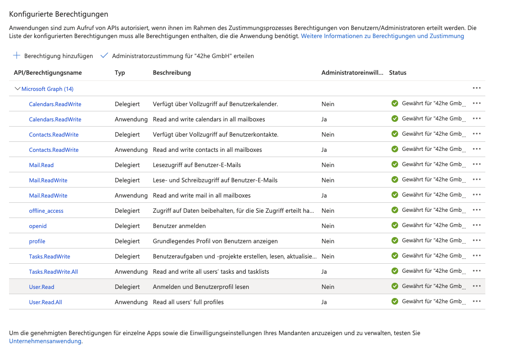Open ellipsis menu for offline_access row

pyautogui.click(x=477, y=210)
